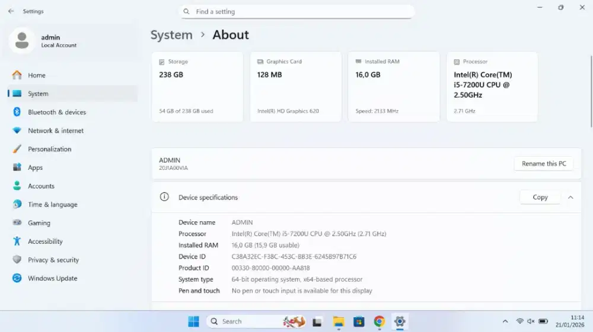The height and width of the screenshot is (332, 593).
Task: Open the Installed RAM 16,0 GB card
Action: tap(394, 87)
